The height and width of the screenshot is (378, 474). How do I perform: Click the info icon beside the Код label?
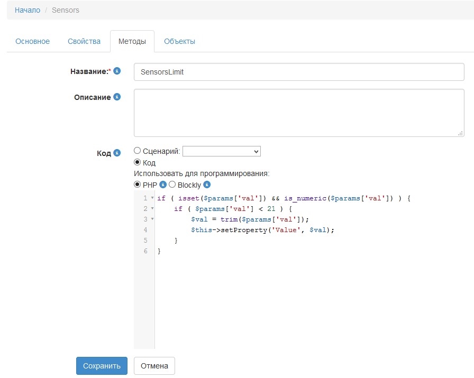coord(117,153)
